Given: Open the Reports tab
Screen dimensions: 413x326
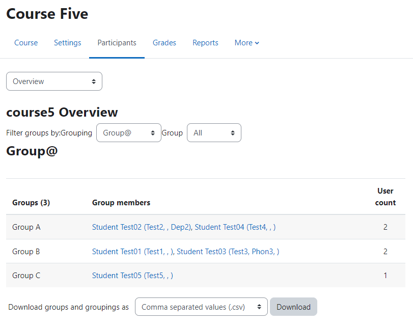Looking at the screenshot, I should 205,43.
